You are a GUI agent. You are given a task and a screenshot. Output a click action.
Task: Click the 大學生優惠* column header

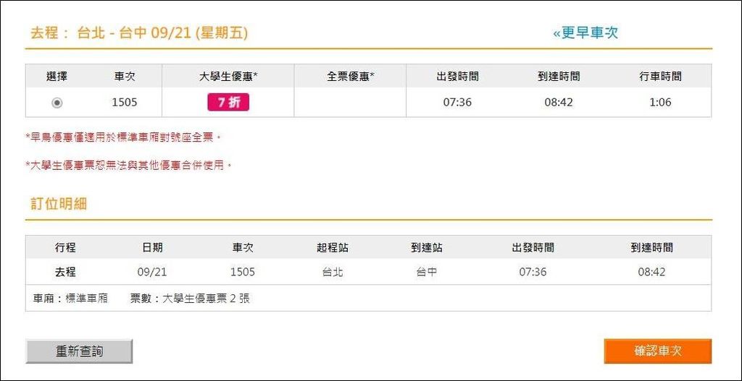pyautogui.click(x=228, y=77)
